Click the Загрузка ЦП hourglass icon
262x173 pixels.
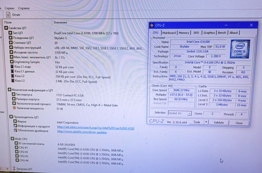point(14,169)
